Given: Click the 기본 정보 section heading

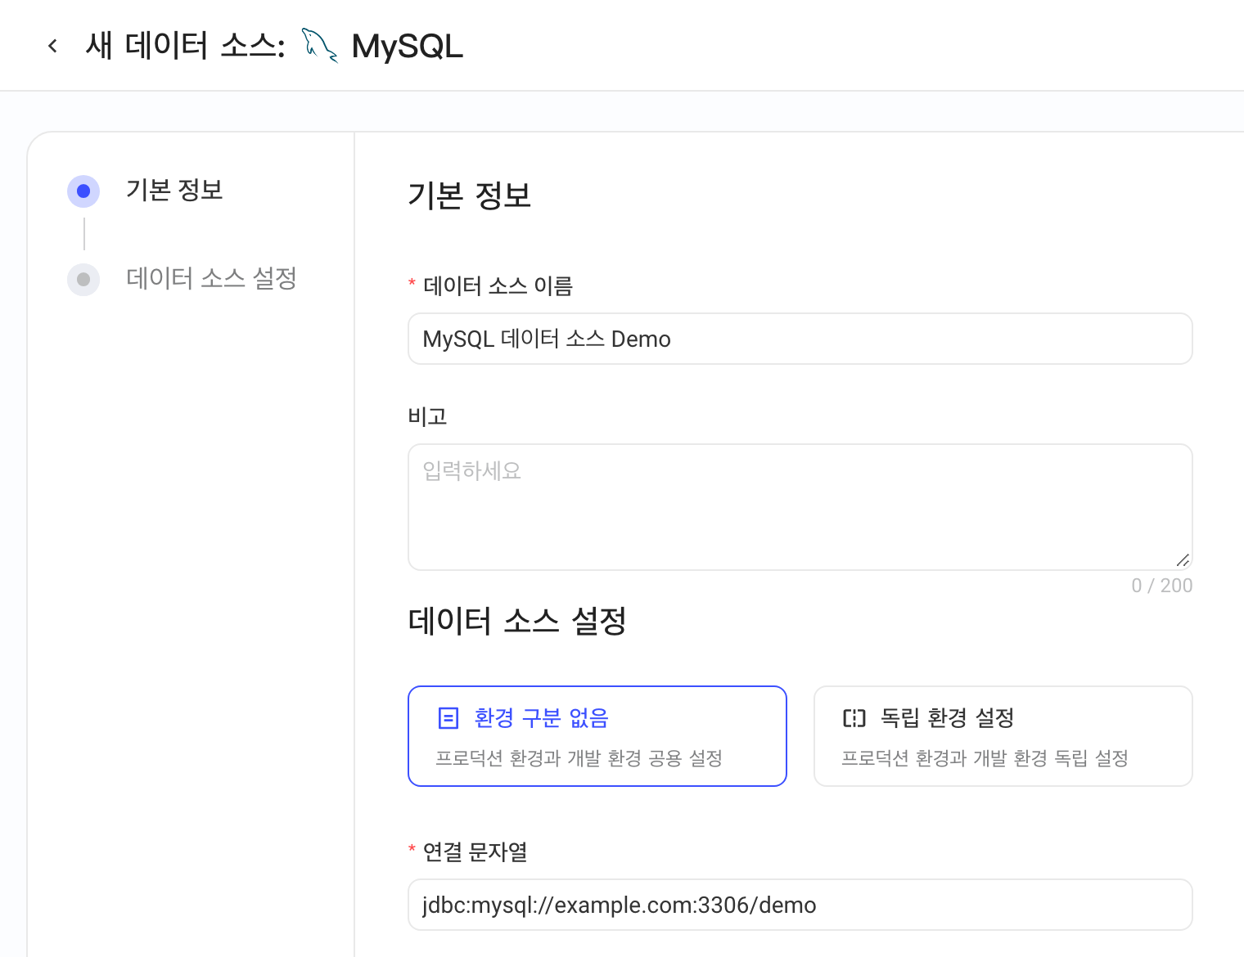Looking at the screenshot, I should coord(470,196).
